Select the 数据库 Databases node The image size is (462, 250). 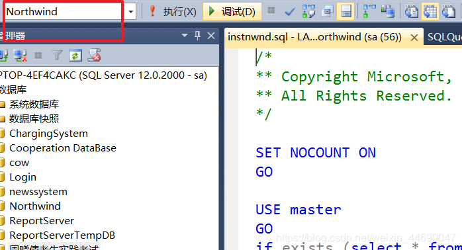(13, 89)
